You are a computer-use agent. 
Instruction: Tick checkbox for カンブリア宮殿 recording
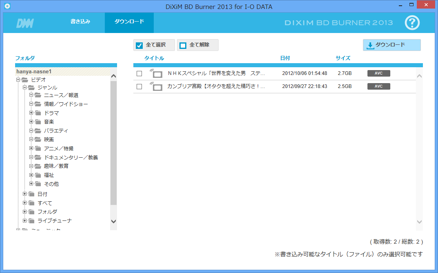(139, 86)
